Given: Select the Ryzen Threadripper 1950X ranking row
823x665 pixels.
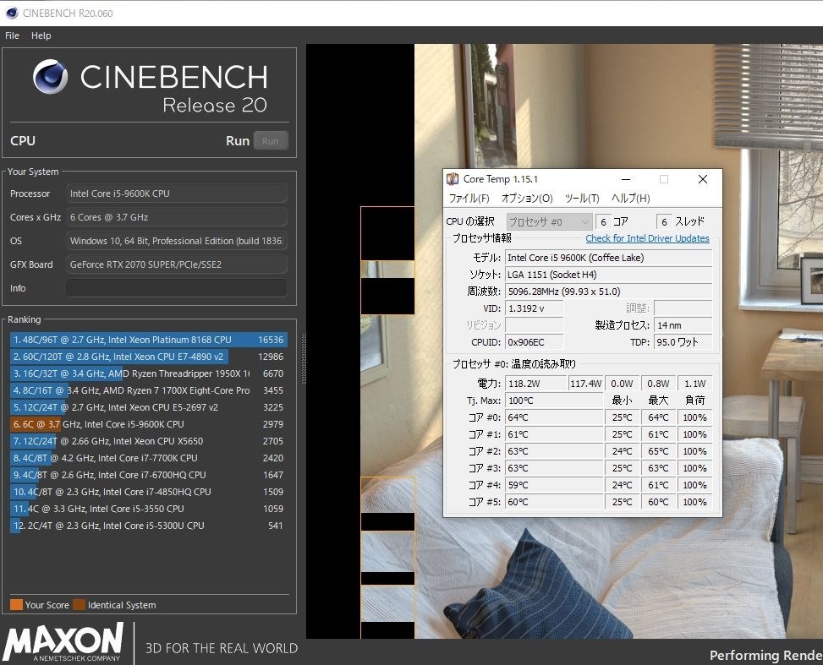Looking at the screenshot, I should [x=149, y=373].
